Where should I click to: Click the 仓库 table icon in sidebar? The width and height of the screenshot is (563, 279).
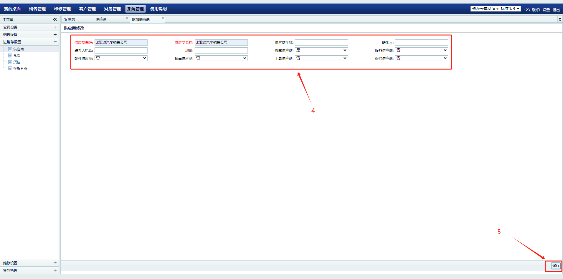10,56
